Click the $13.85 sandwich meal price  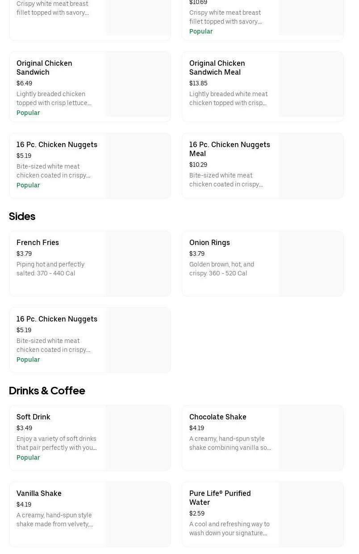(198, 83)
